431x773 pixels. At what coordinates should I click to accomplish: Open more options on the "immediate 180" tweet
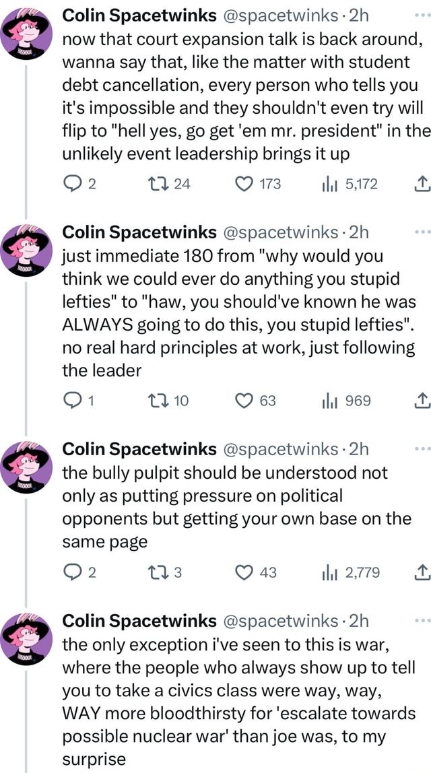coord(422,232)
